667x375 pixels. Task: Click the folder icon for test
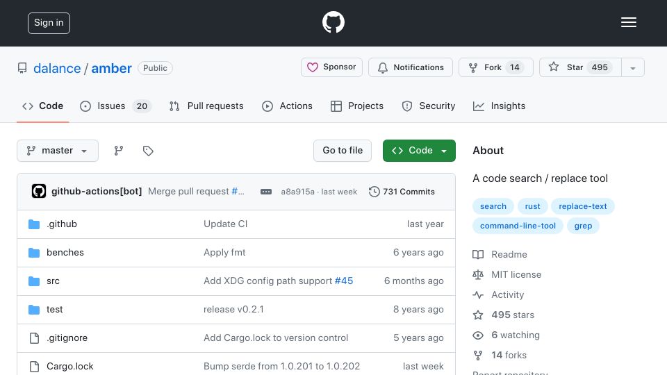(34, 310)
